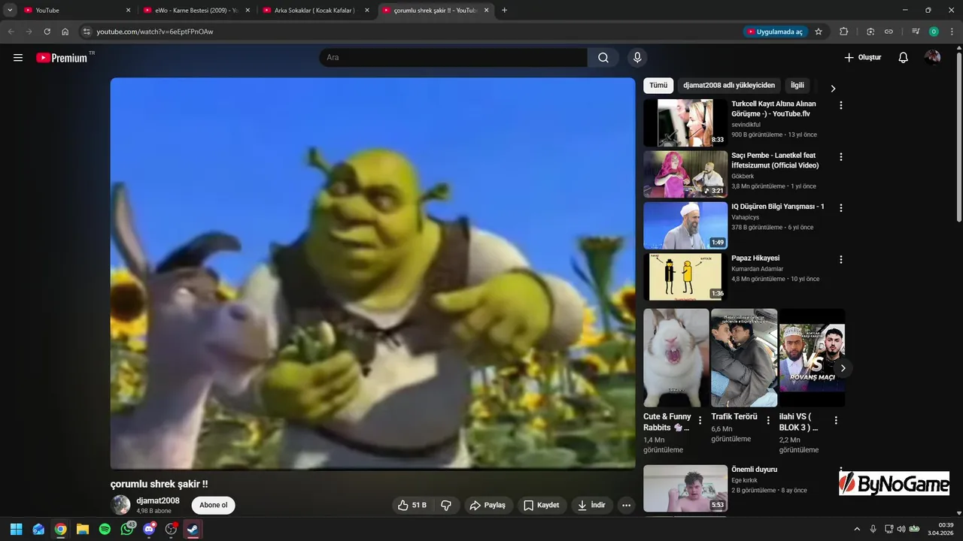Dislike the video
The height and width of the screenshot is (541, 963).
coord(446,505)
